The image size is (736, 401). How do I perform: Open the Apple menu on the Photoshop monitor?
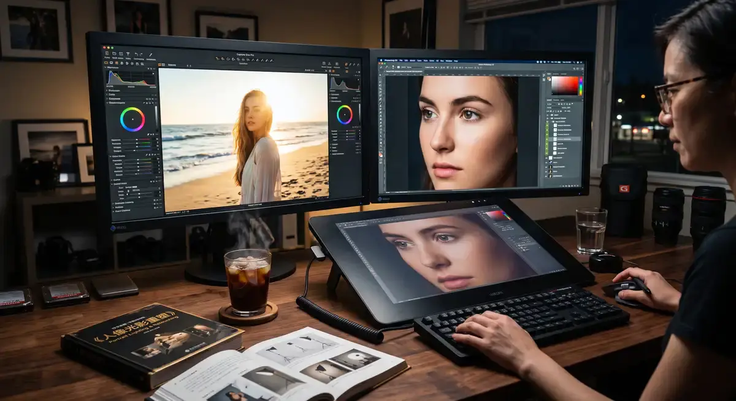[x=381, y=60]
